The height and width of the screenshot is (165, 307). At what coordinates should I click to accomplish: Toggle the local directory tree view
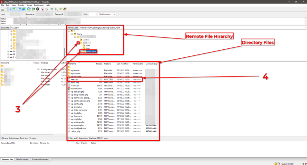pos(15,9)
